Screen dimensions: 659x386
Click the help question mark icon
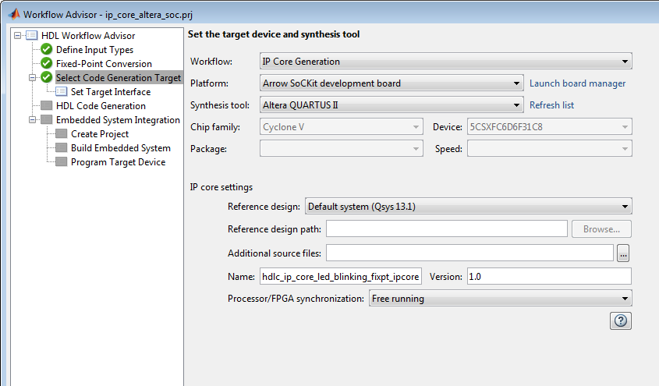(622, 320)
